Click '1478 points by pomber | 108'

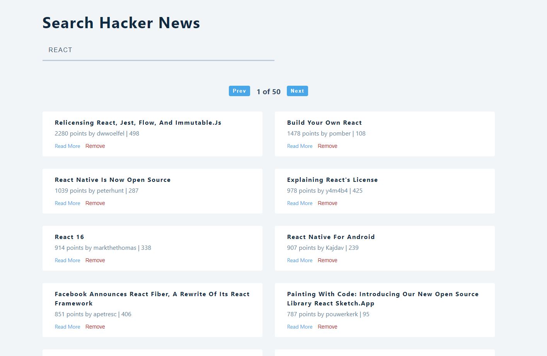[326, 134]
